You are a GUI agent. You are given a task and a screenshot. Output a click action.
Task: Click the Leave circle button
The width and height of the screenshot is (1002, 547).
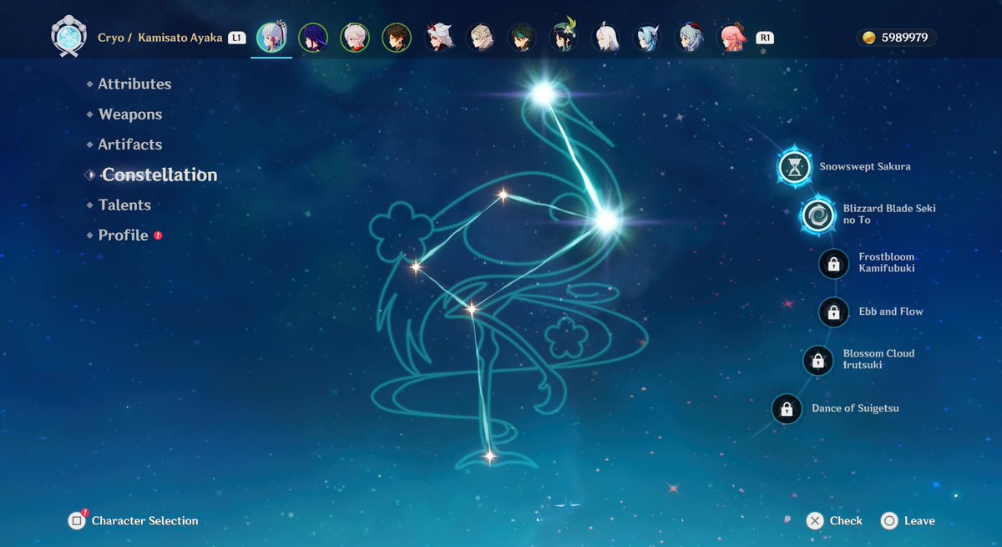pyautogui.click(x=889, y=521)
